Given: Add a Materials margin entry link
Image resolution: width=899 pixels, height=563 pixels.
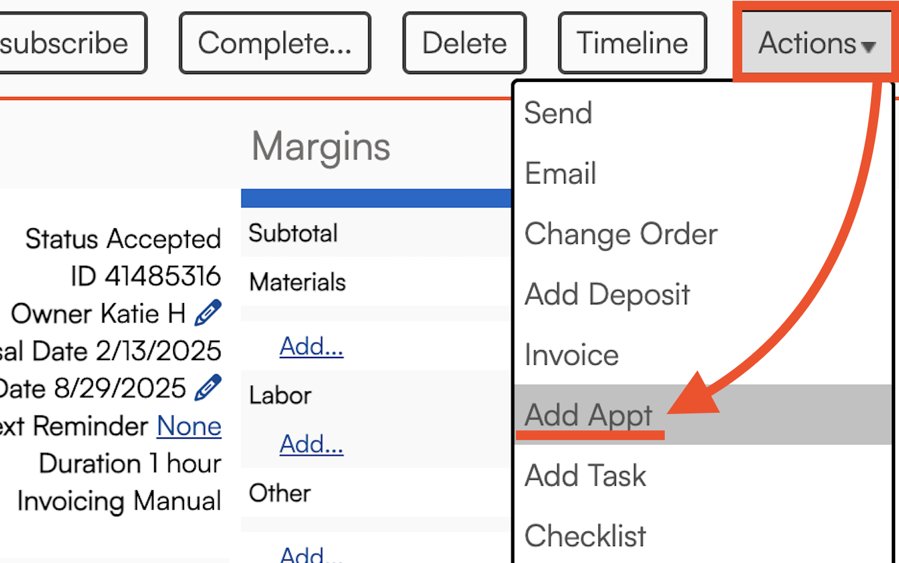Looking at the screenshot, I should point(312,347).
